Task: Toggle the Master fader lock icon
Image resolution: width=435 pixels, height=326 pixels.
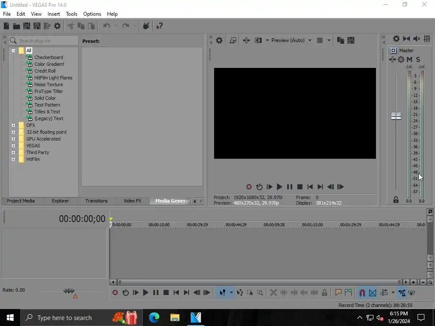Action: (x=396, y=200)
